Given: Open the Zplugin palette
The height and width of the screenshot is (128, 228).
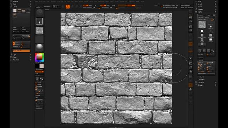Looking at the screenshot, I should pyautogui.click(x=200, y=85).
